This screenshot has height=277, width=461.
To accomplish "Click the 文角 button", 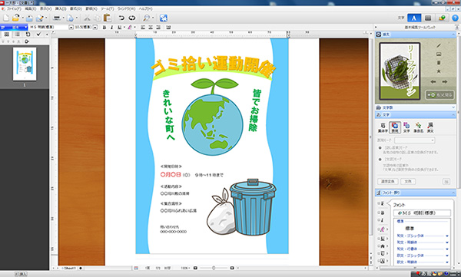I will click(408, 182).
